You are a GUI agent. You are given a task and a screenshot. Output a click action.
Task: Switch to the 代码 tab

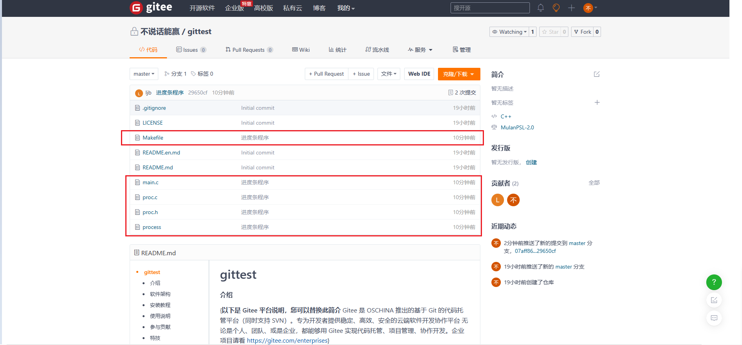click(x=148, y=50)
